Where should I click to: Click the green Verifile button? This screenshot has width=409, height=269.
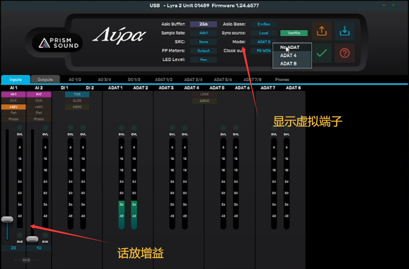point(294,33)
